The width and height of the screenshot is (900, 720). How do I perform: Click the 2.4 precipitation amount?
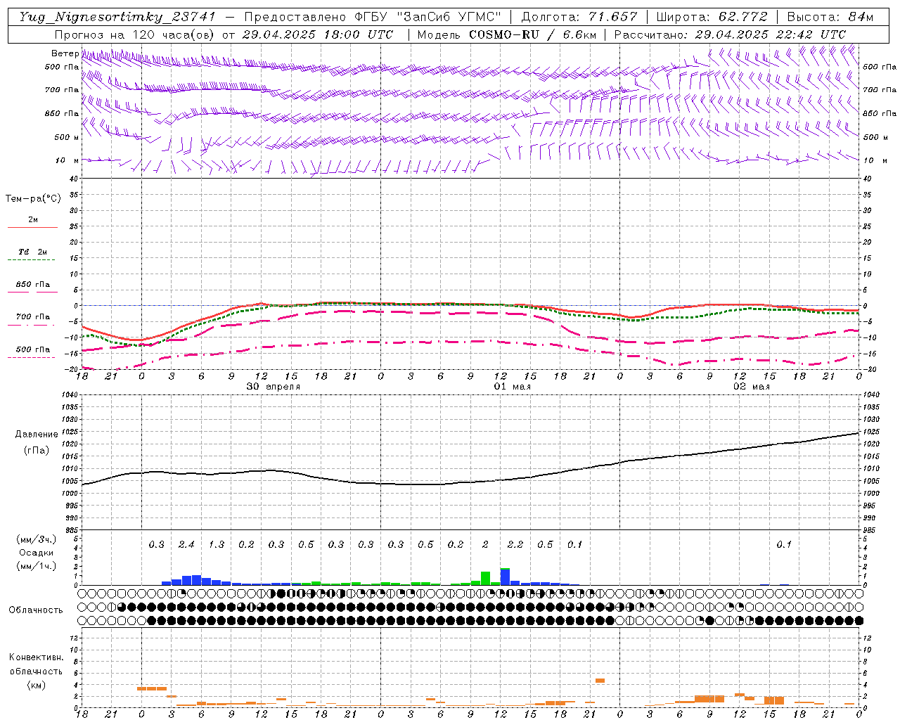click(x=186, y=544)
